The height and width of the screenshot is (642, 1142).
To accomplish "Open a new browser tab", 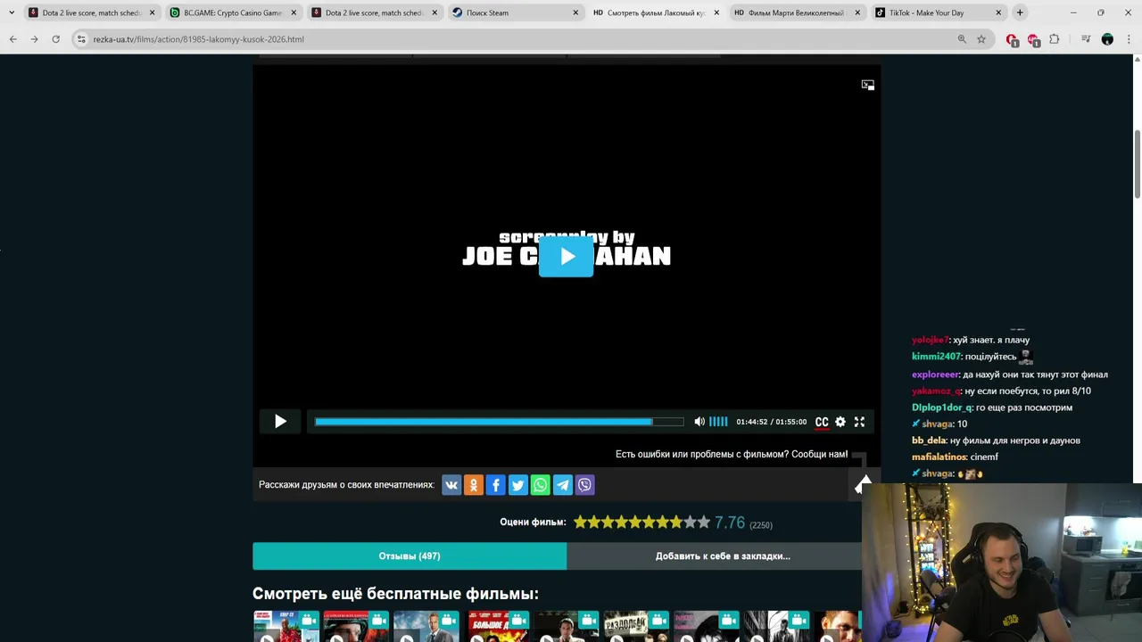I will point(1020,12).
